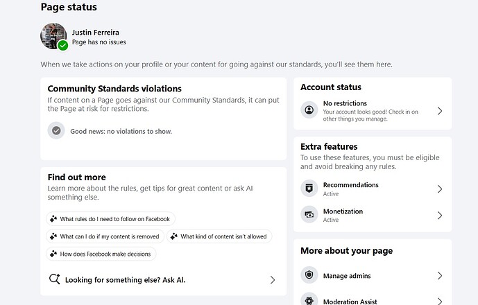The height and width of the screenshot is (305, 478).
Task: Open the Recommendations feature label
Action: (x=350, y=185)
